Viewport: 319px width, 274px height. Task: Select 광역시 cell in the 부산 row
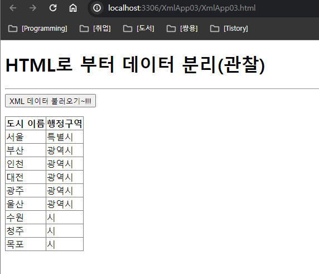(x=65, y=150)
